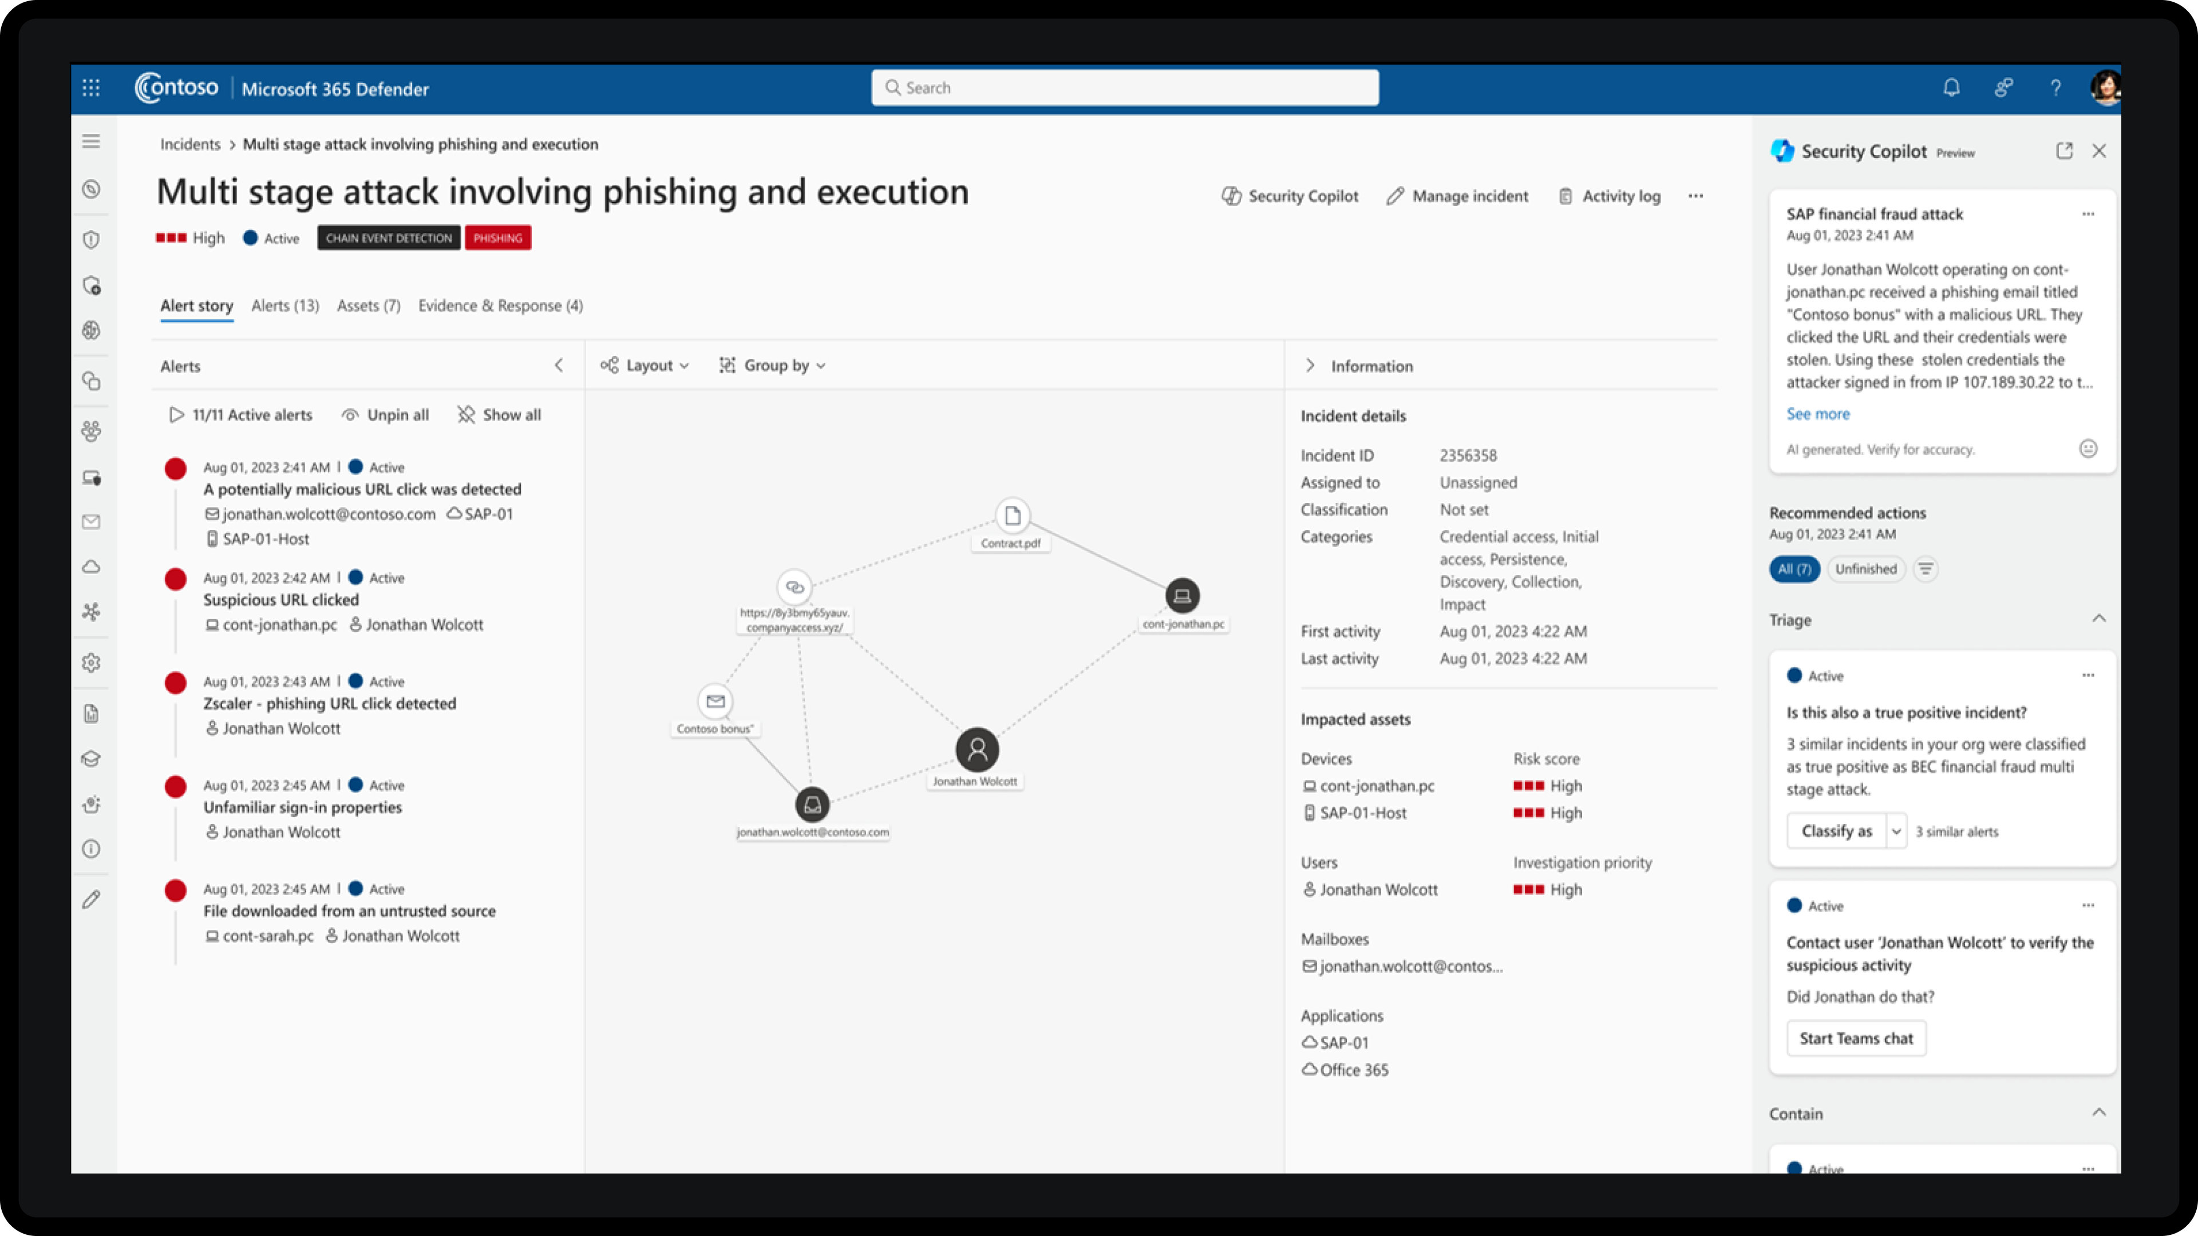Click the cont-jonathan.pc device node in graph
2198x1236 pixels.
click(1182, 596)
